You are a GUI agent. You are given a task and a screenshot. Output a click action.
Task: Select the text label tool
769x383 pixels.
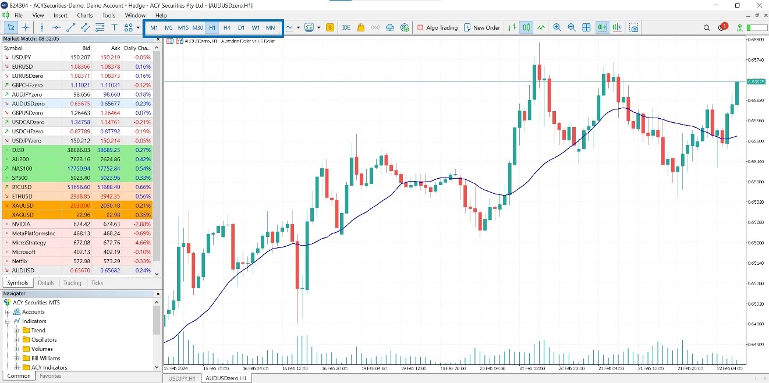coord(114,27)
